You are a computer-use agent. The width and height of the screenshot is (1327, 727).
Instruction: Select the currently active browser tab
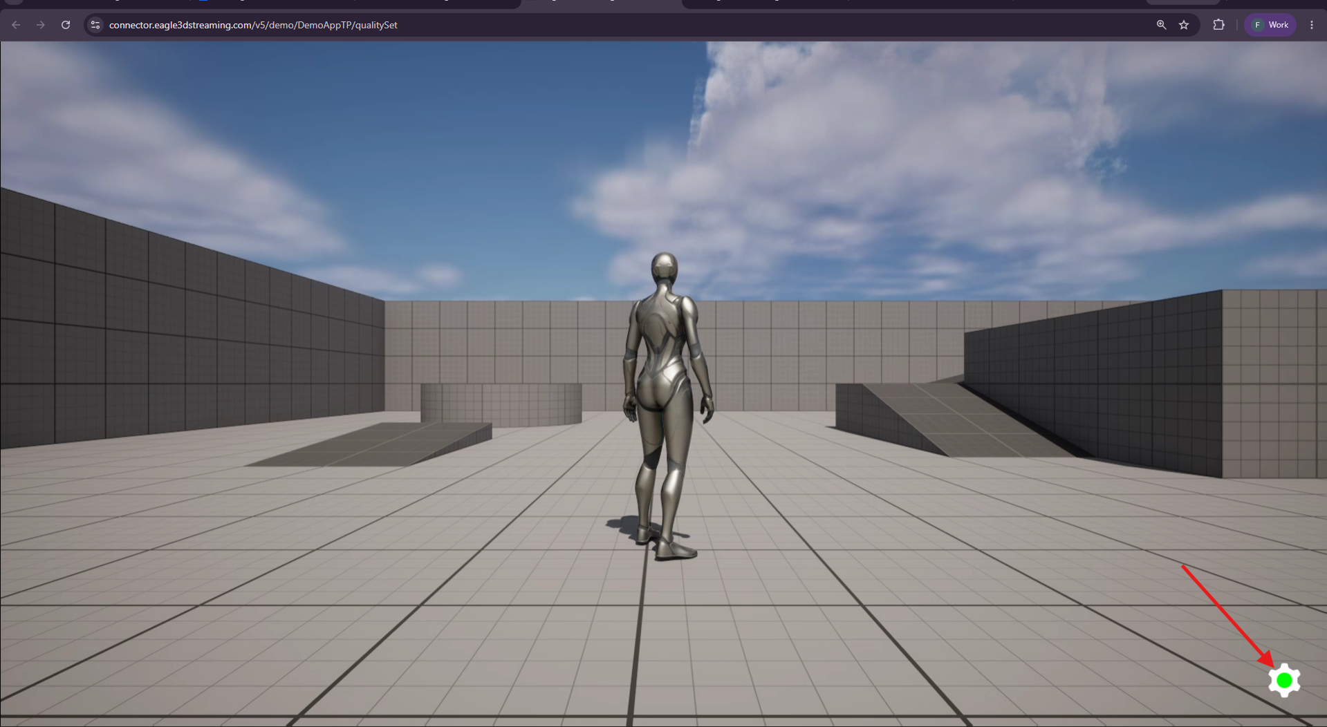tap(600, 3)
